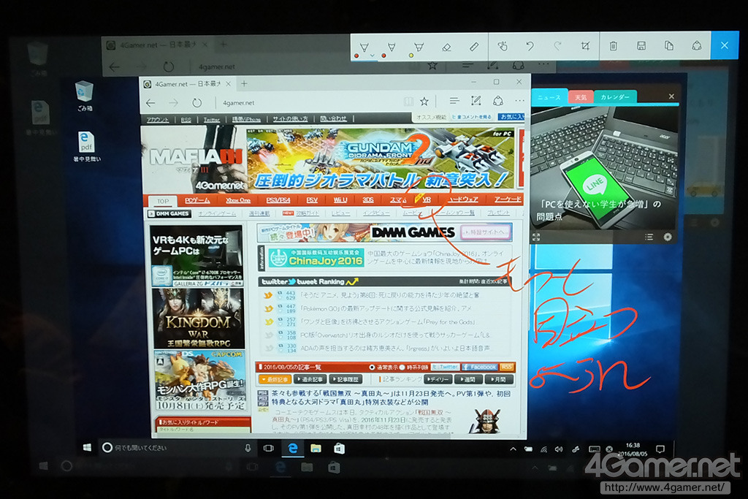
Task: Redo the ink stroke
Action: coord(557,46)
